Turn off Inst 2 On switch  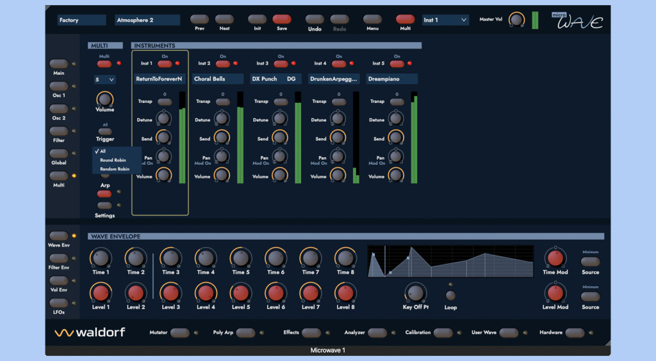[222, 64]
